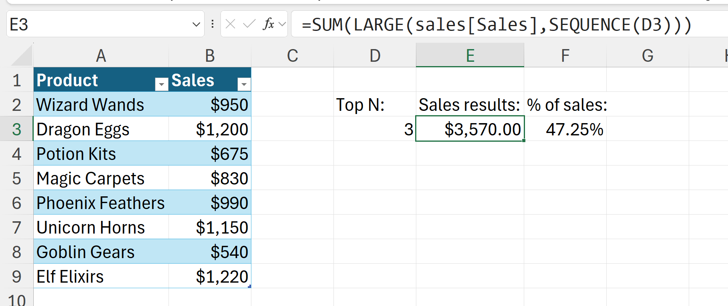Click the Cancel X icon in formula bar
The height and width of the screenshot is (306, 728).
(x=230, y=24)
